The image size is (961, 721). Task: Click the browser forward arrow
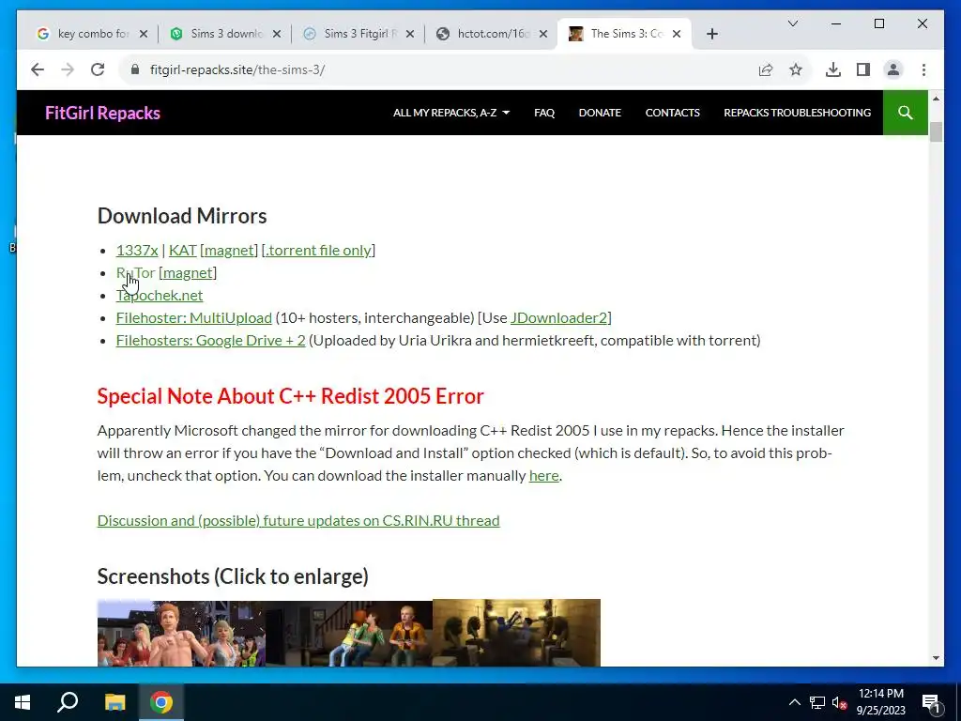tap(68, 69)
